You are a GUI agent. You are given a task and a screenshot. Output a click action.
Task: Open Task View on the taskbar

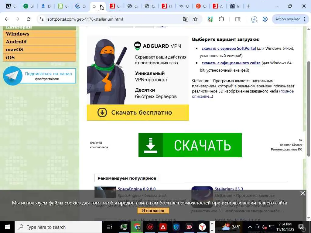click(109, 227)
